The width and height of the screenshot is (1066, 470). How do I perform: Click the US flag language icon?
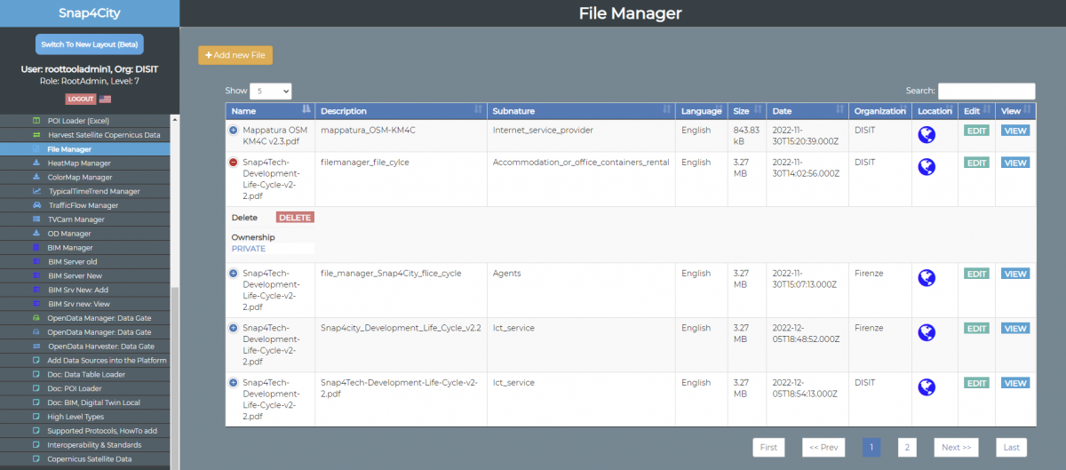(105, 100)
